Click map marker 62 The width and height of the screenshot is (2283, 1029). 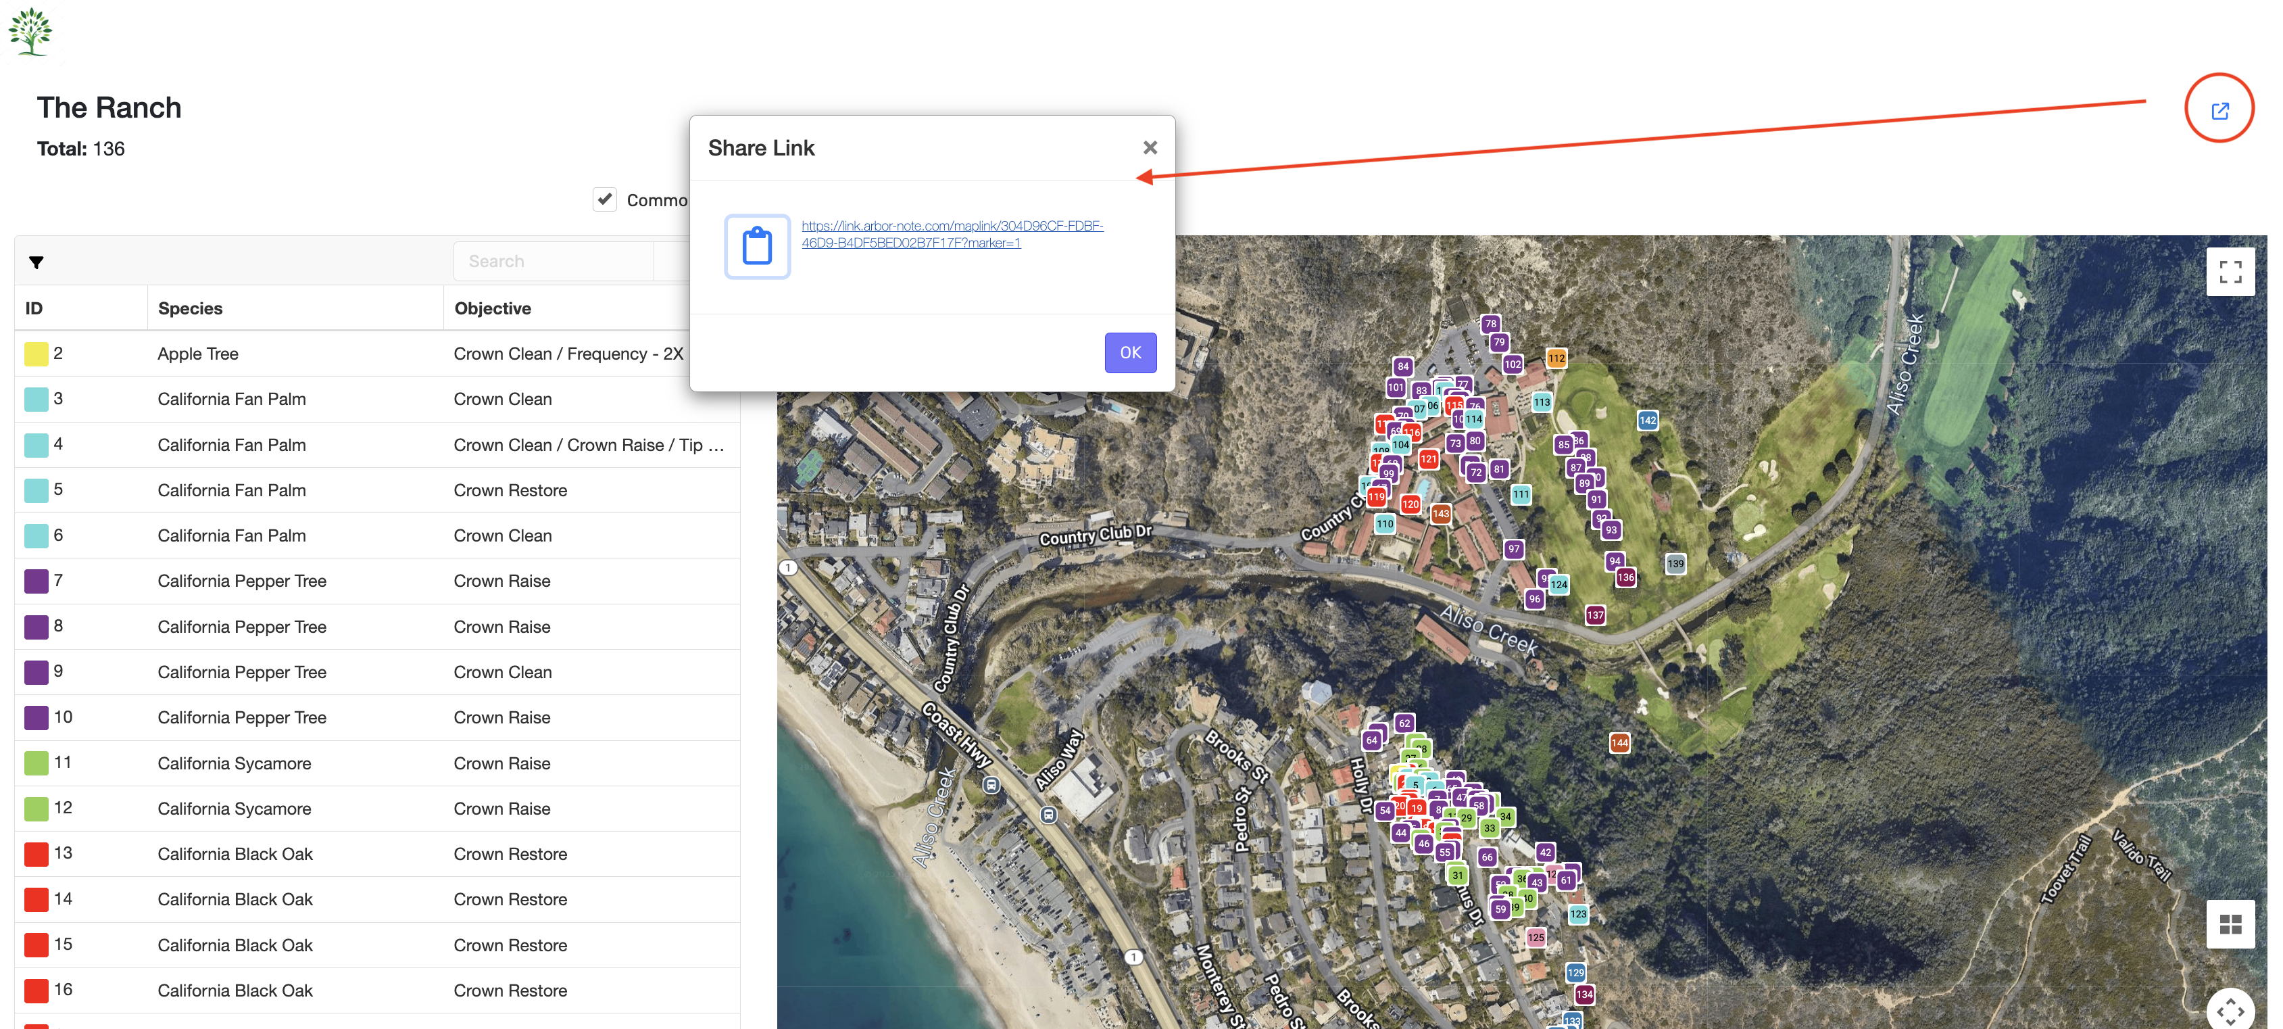pos(1404,723)
